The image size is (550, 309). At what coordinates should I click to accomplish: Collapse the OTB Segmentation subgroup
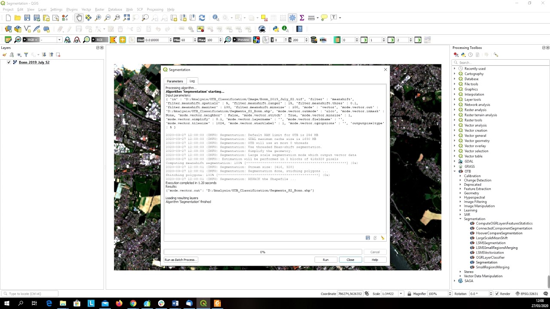tap(460, 219)
